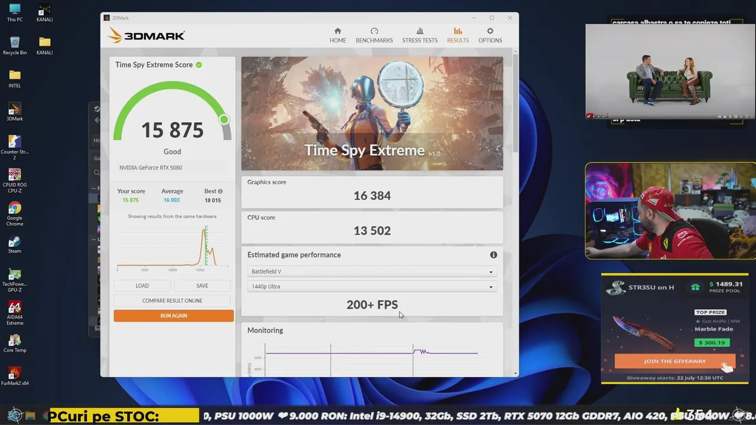Click the SAVE button

point(202,286)
